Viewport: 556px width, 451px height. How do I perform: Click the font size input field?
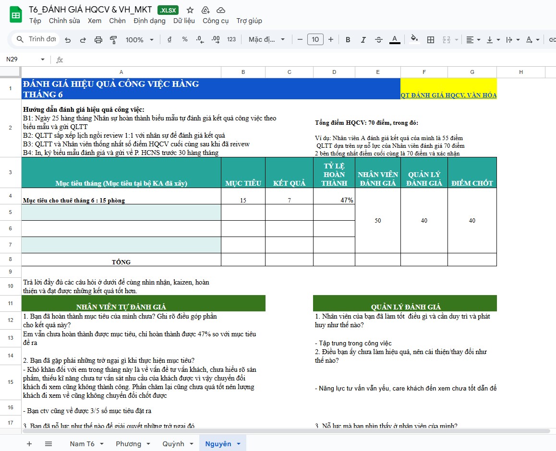[x=315, y=40]
